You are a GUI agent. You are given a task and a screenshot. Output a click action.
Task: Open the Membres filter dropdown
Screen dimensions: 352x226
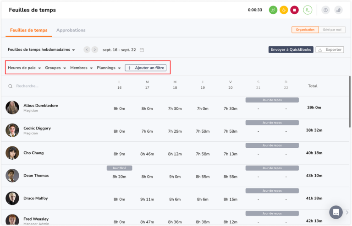(x=81, y=68)
